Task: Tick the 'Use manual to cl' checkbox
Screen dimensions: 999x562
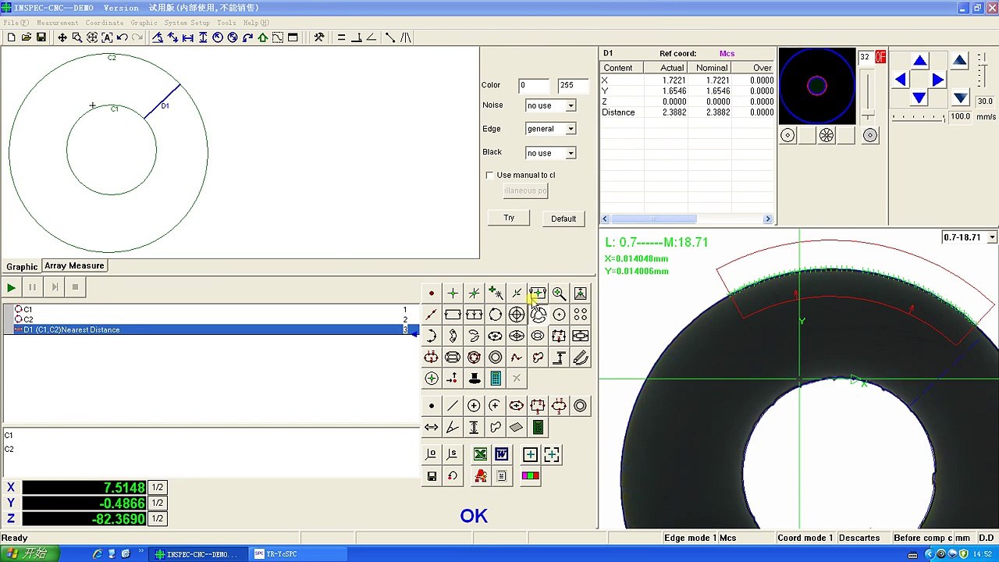Action: click(x=489, y=175)
